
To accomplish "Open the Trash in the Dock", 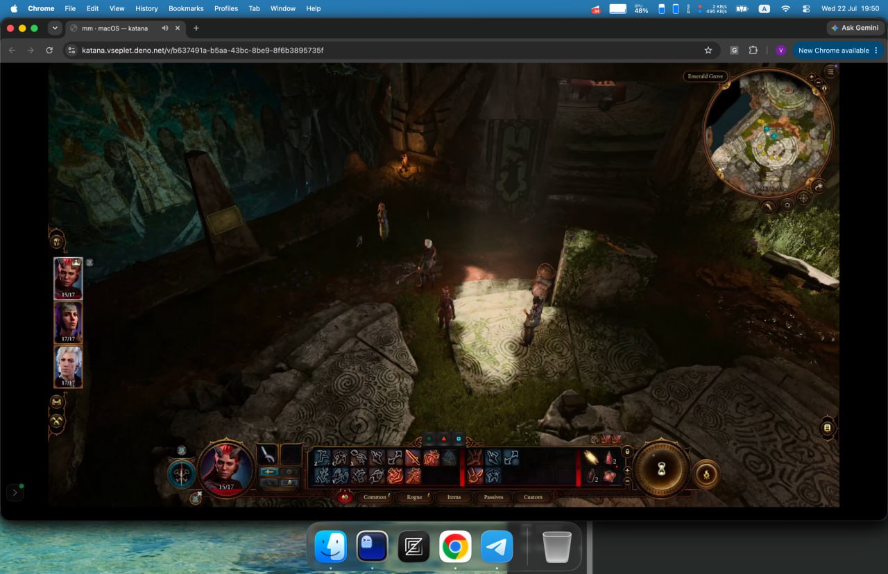I will pyautogui.click(x=556, y=547).
